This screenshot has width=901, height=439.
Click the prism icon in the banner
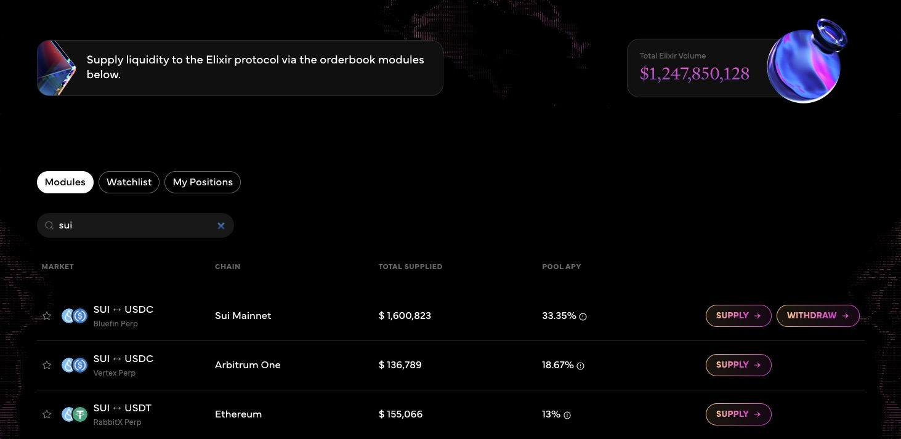click(x=57, y=68)
